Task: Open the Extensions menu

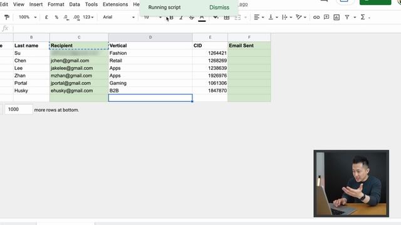Action: [115, 4]
